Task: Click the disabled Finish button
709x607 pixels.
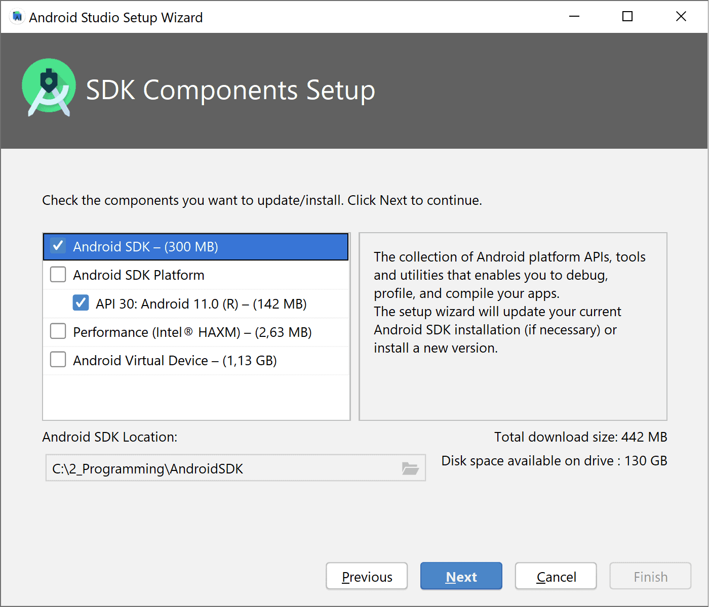Action: pos(650,576)
